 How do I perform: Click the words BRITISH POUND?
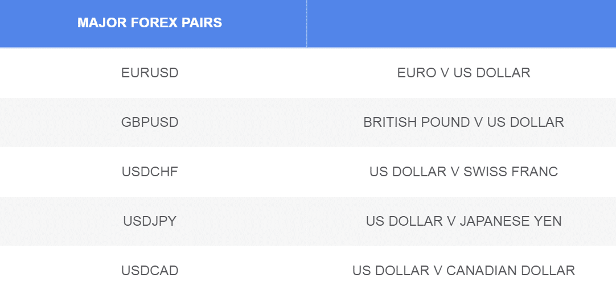pyautogui.click(x=416, y=122)
